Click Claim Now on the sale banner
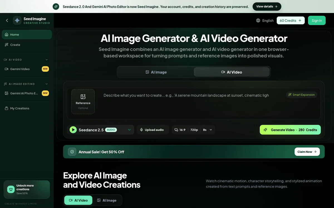Screen dimensions: 334x208 coord(307,152)
